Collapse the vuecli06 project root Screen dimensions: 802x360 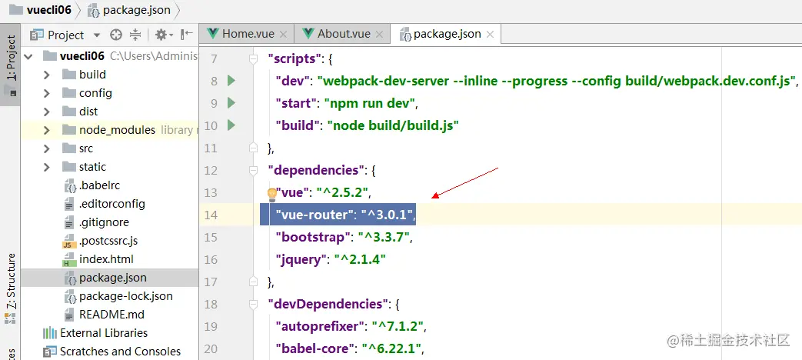pos(28,56)
